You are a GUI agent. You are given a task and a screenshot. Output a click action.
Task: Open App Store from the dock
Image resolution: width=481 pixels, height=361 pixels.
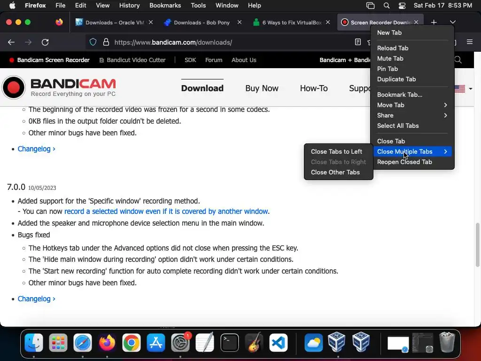click(x=156, y=343)
